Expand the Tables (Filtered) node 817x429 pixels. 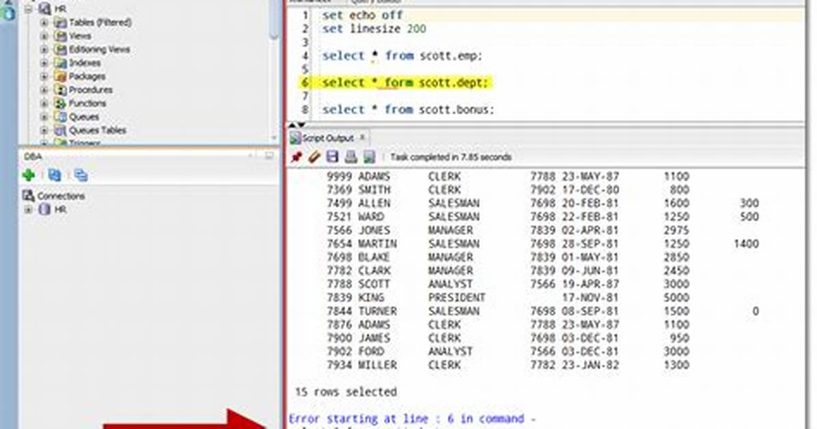44,23
